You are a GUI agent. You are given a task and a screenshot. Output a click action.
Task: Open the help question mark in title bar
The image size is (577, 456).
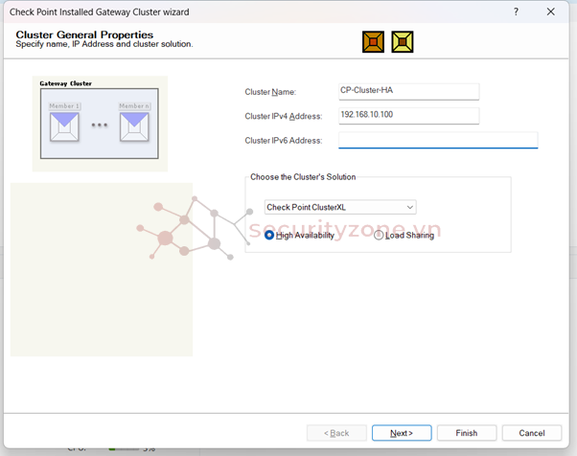point(516,11)
